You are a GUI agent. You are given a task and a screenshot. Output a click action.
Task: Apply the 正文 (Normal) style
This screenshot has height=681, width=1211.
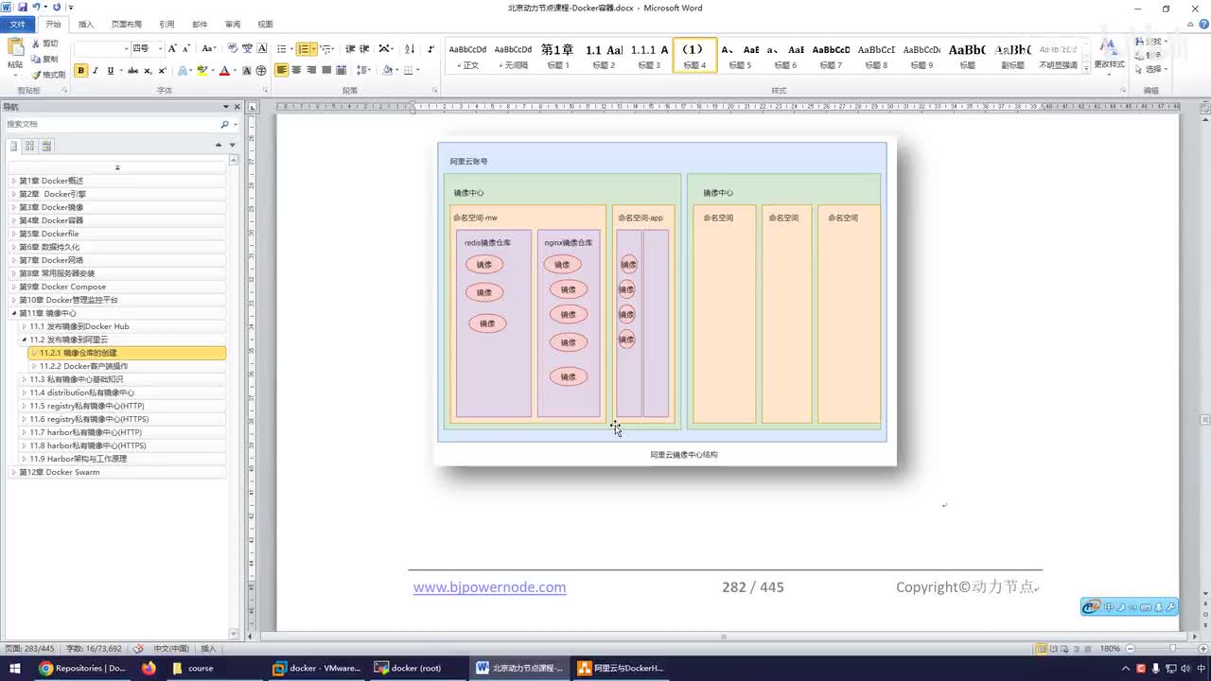coord(467,56)
